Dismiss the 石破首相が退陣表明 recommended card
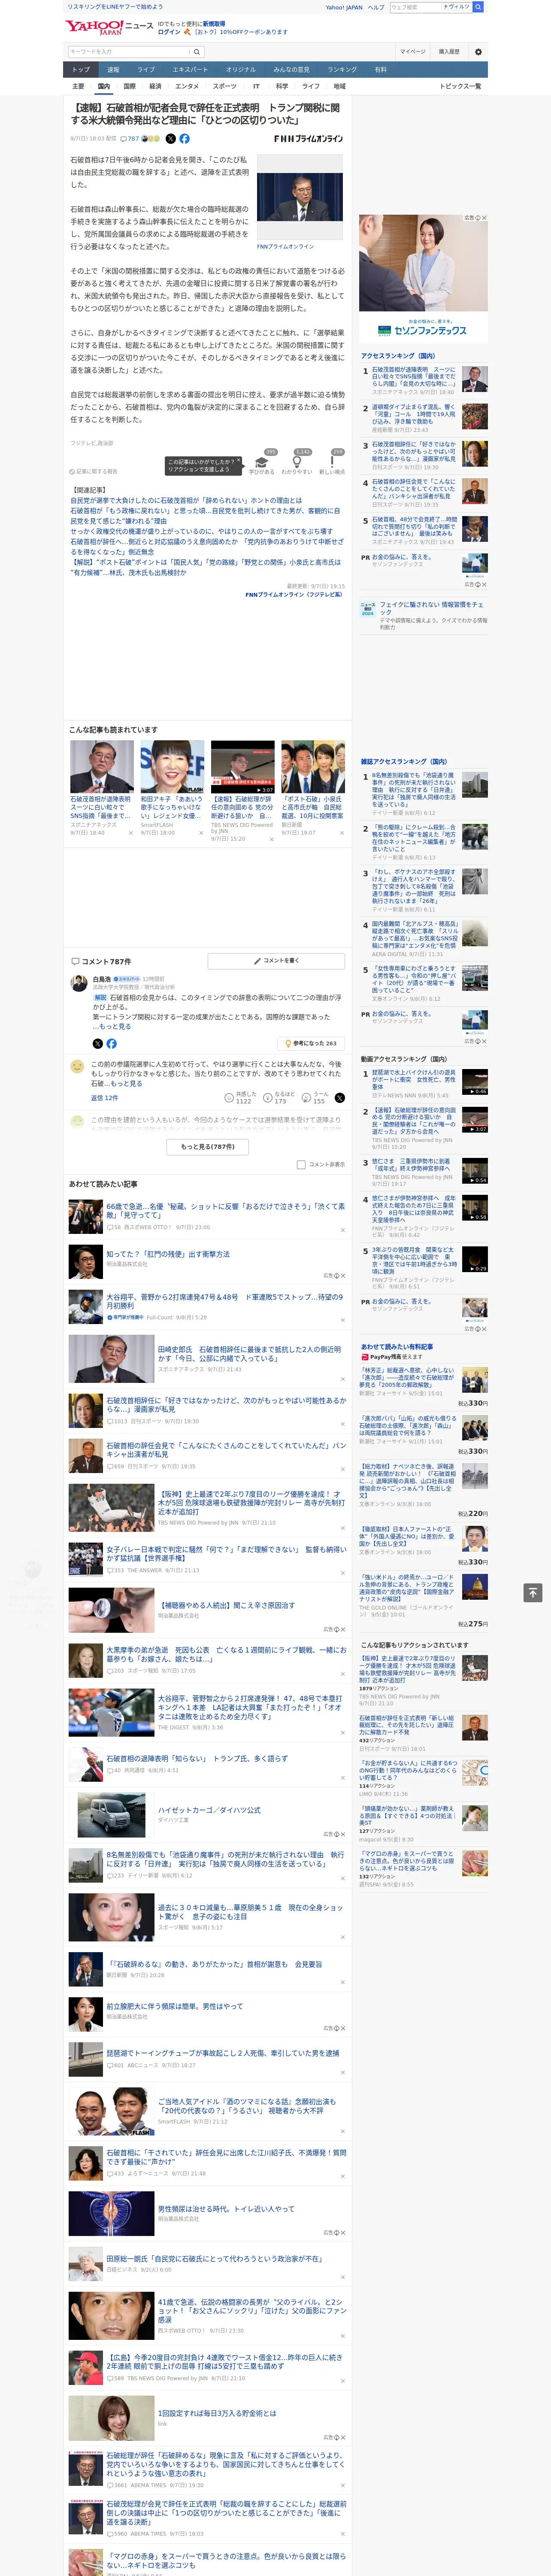The height and width of the screenshot is (2576, 551). tap(130, 833)
